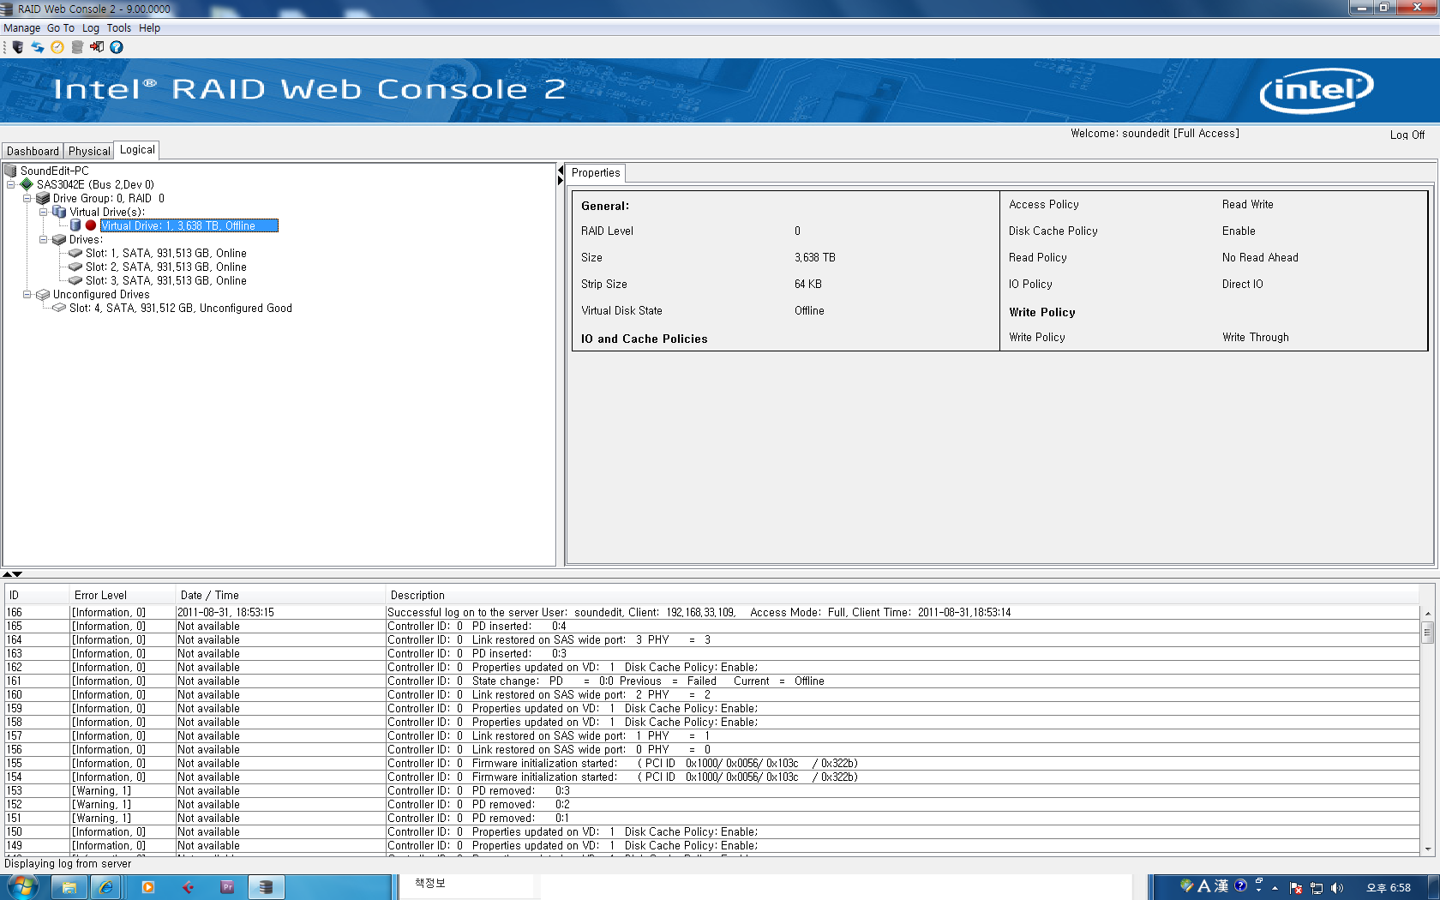Screen dimensions: 1440x900
Task: Switch to the Physical tab
Action: [x=89, y=151]
